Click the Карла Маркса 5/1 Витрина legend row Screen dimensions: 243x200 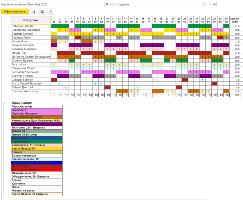click(37, 194)
